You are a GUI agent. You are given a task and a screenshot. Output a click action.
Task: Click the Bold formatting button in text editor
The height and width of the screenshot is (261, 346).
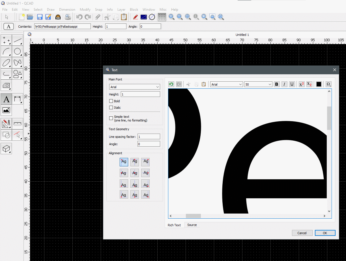pos(277,84)
